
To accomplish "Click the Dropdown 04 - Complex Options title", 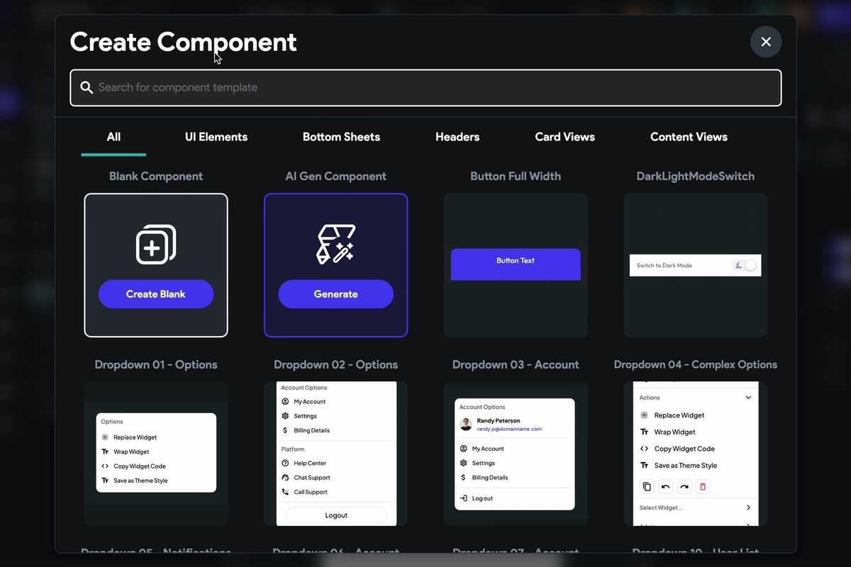I will click(x=696, y=364).
